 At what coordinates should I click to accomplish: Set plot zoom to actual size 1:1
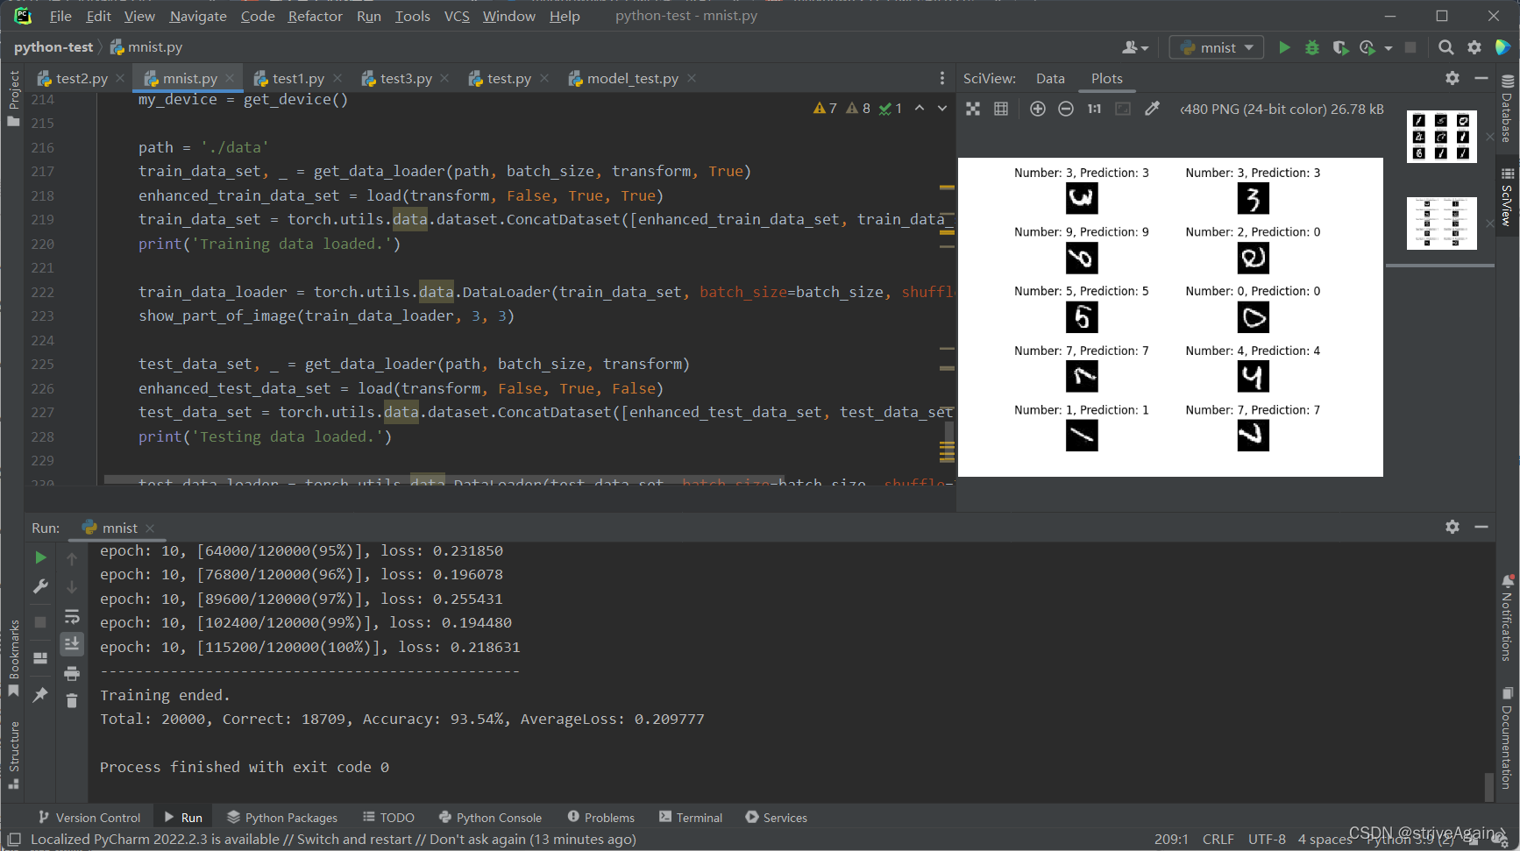[1094, 109]
